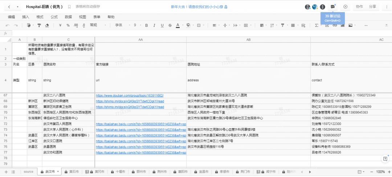Decrease decimal places (.0 icon)
392x177 pixels.
pyautogui.click(x=83, y=25)
